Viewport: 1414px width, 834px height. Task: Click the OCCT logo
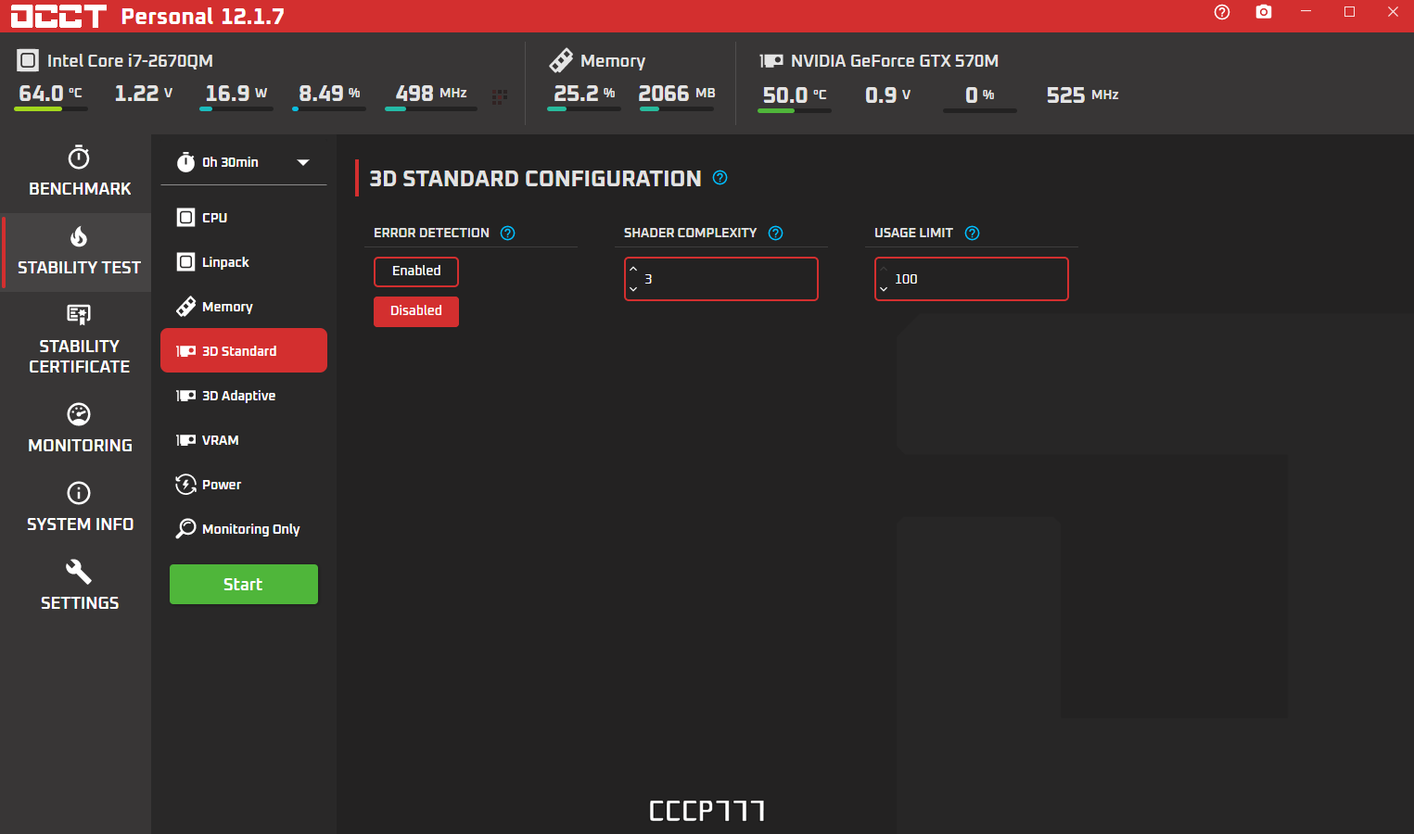pos(58,16)
